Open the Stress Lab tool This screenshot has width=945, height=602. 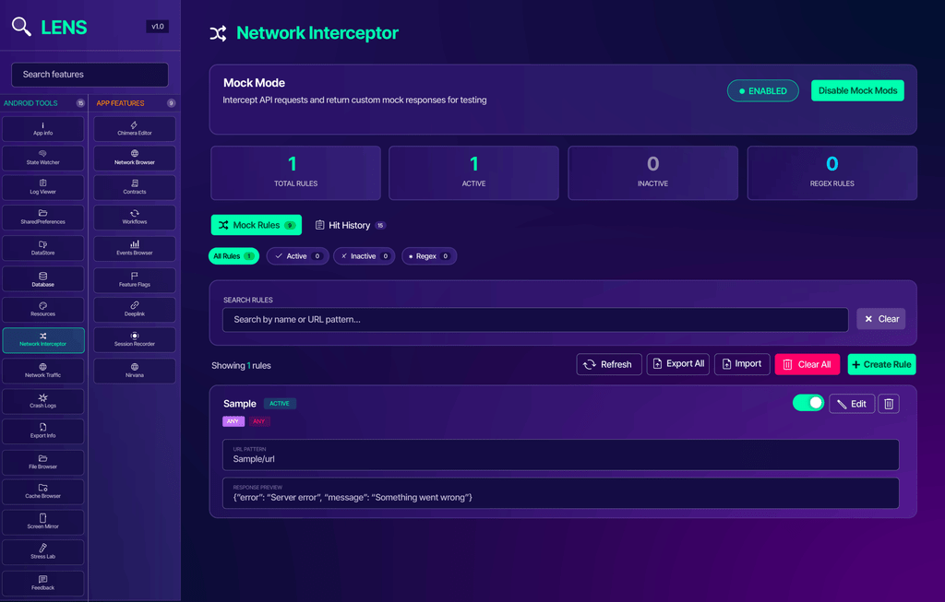pos(42,552)
